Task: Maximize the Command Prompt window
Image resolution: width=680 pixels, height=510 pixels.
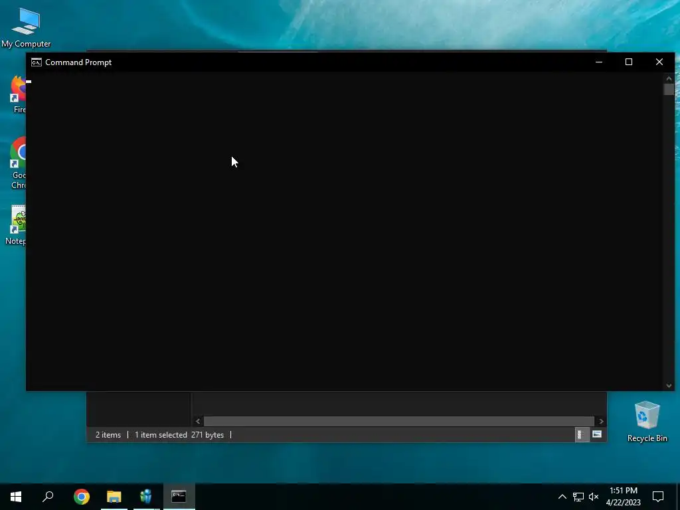Action: [x=629, y=62]
